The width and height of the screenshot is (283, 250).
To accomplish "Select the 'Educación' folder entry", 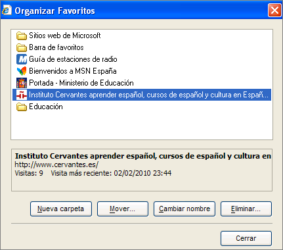I will 46,107.
